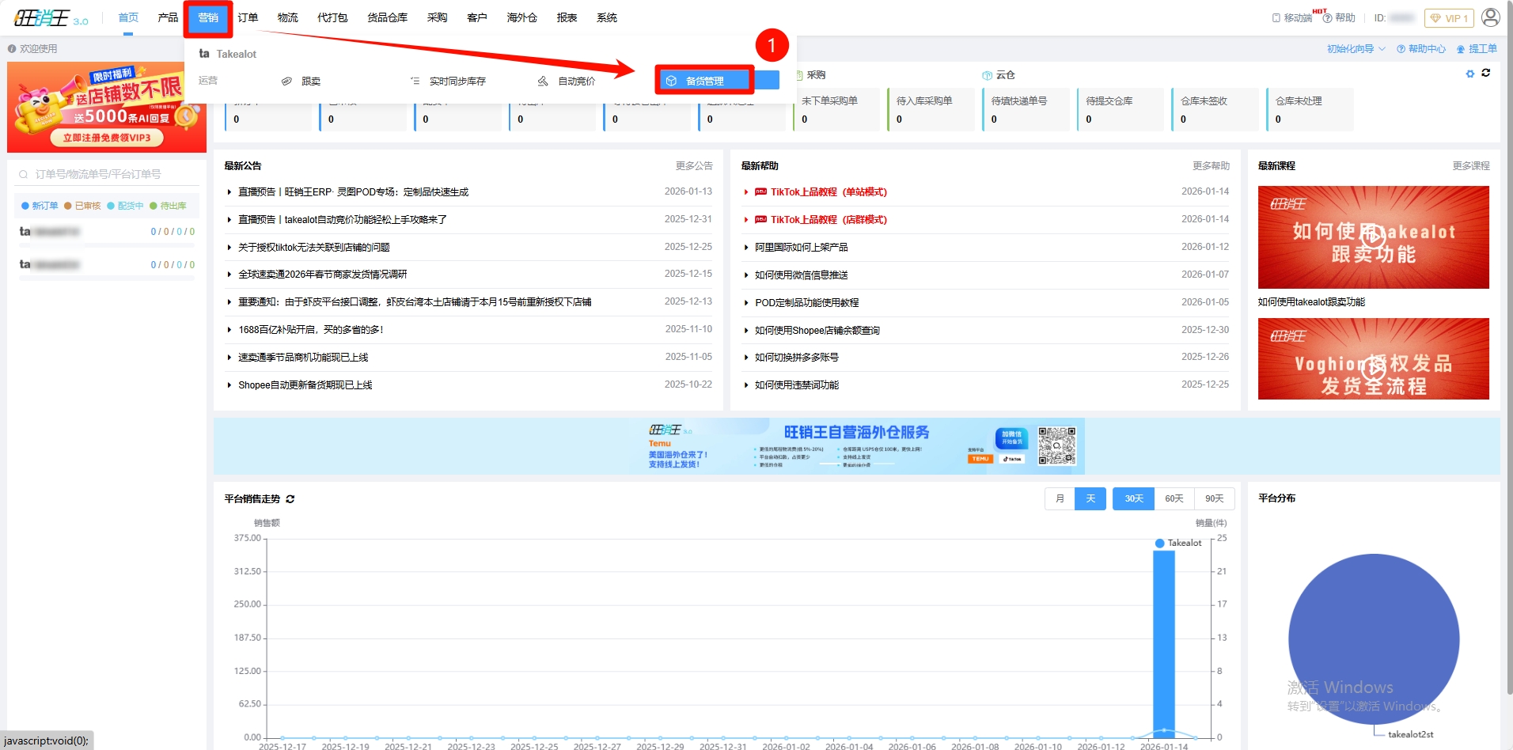Screen dimensions: 1513x750
Task: Click the 更多公告 link
Action: click(x=693, y=166)
